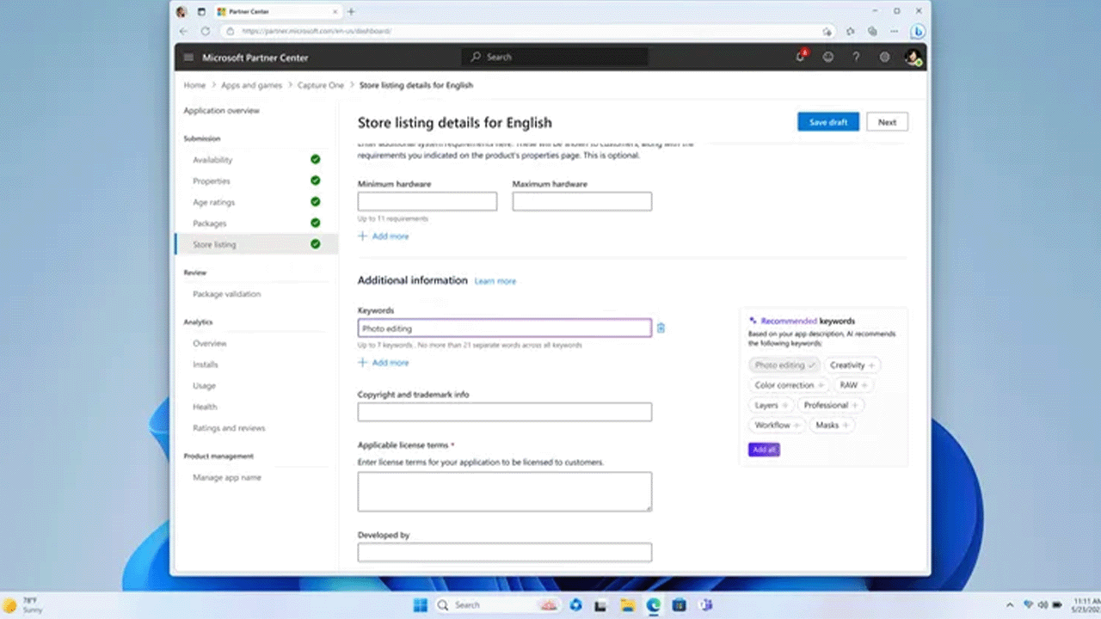Add the Creativity recommended keyword

[x=853, y=365]
